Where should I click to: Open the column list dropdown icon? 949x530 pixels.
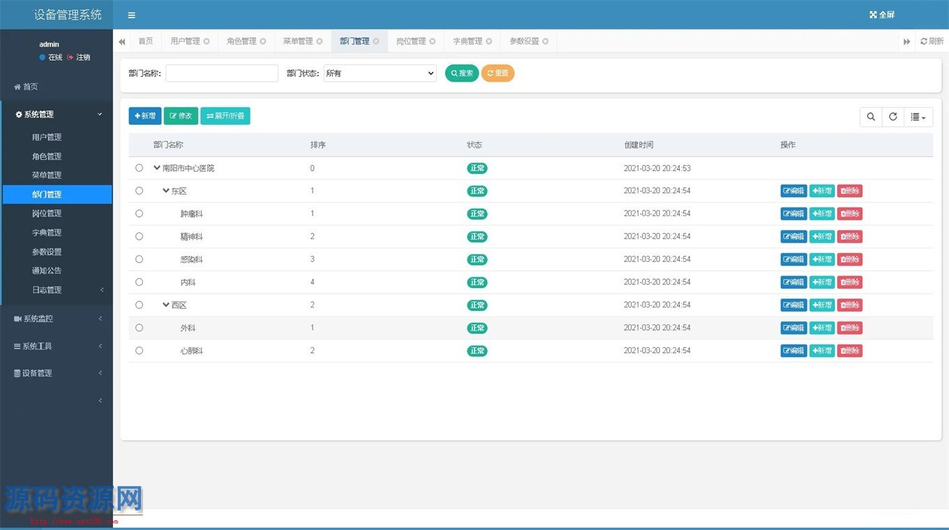918,117
